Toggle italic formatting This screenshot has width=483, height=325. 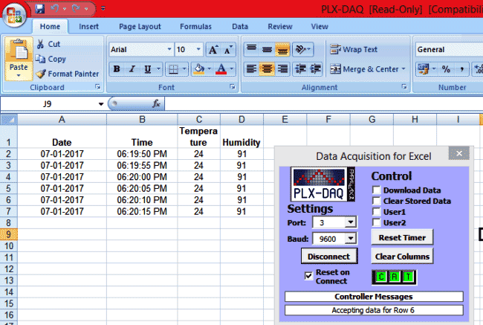click(x=132, y=69)
